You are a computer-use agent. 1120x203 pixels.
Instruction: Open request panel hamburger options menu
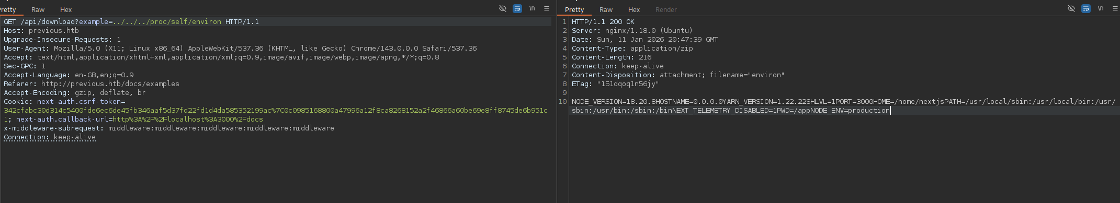pos(547,8)
